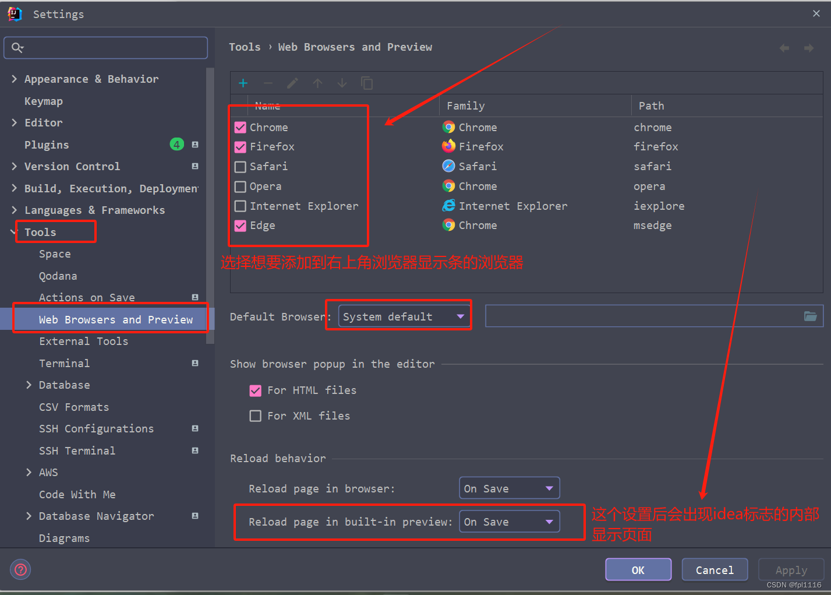Open help with the question mark icon
Image resolution: width=831 pixels, height=595 pixels.
pyautogui.click(x=20, y=569)
